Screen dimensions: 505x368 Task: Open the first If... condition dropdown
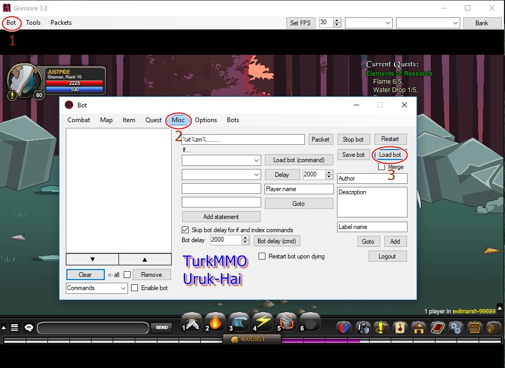pos(221,160)
